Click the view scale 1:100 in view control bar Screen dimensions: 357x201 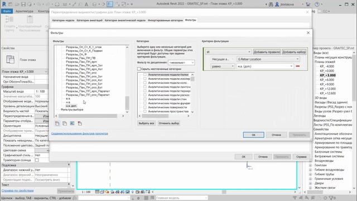click(x=86, y=192)
